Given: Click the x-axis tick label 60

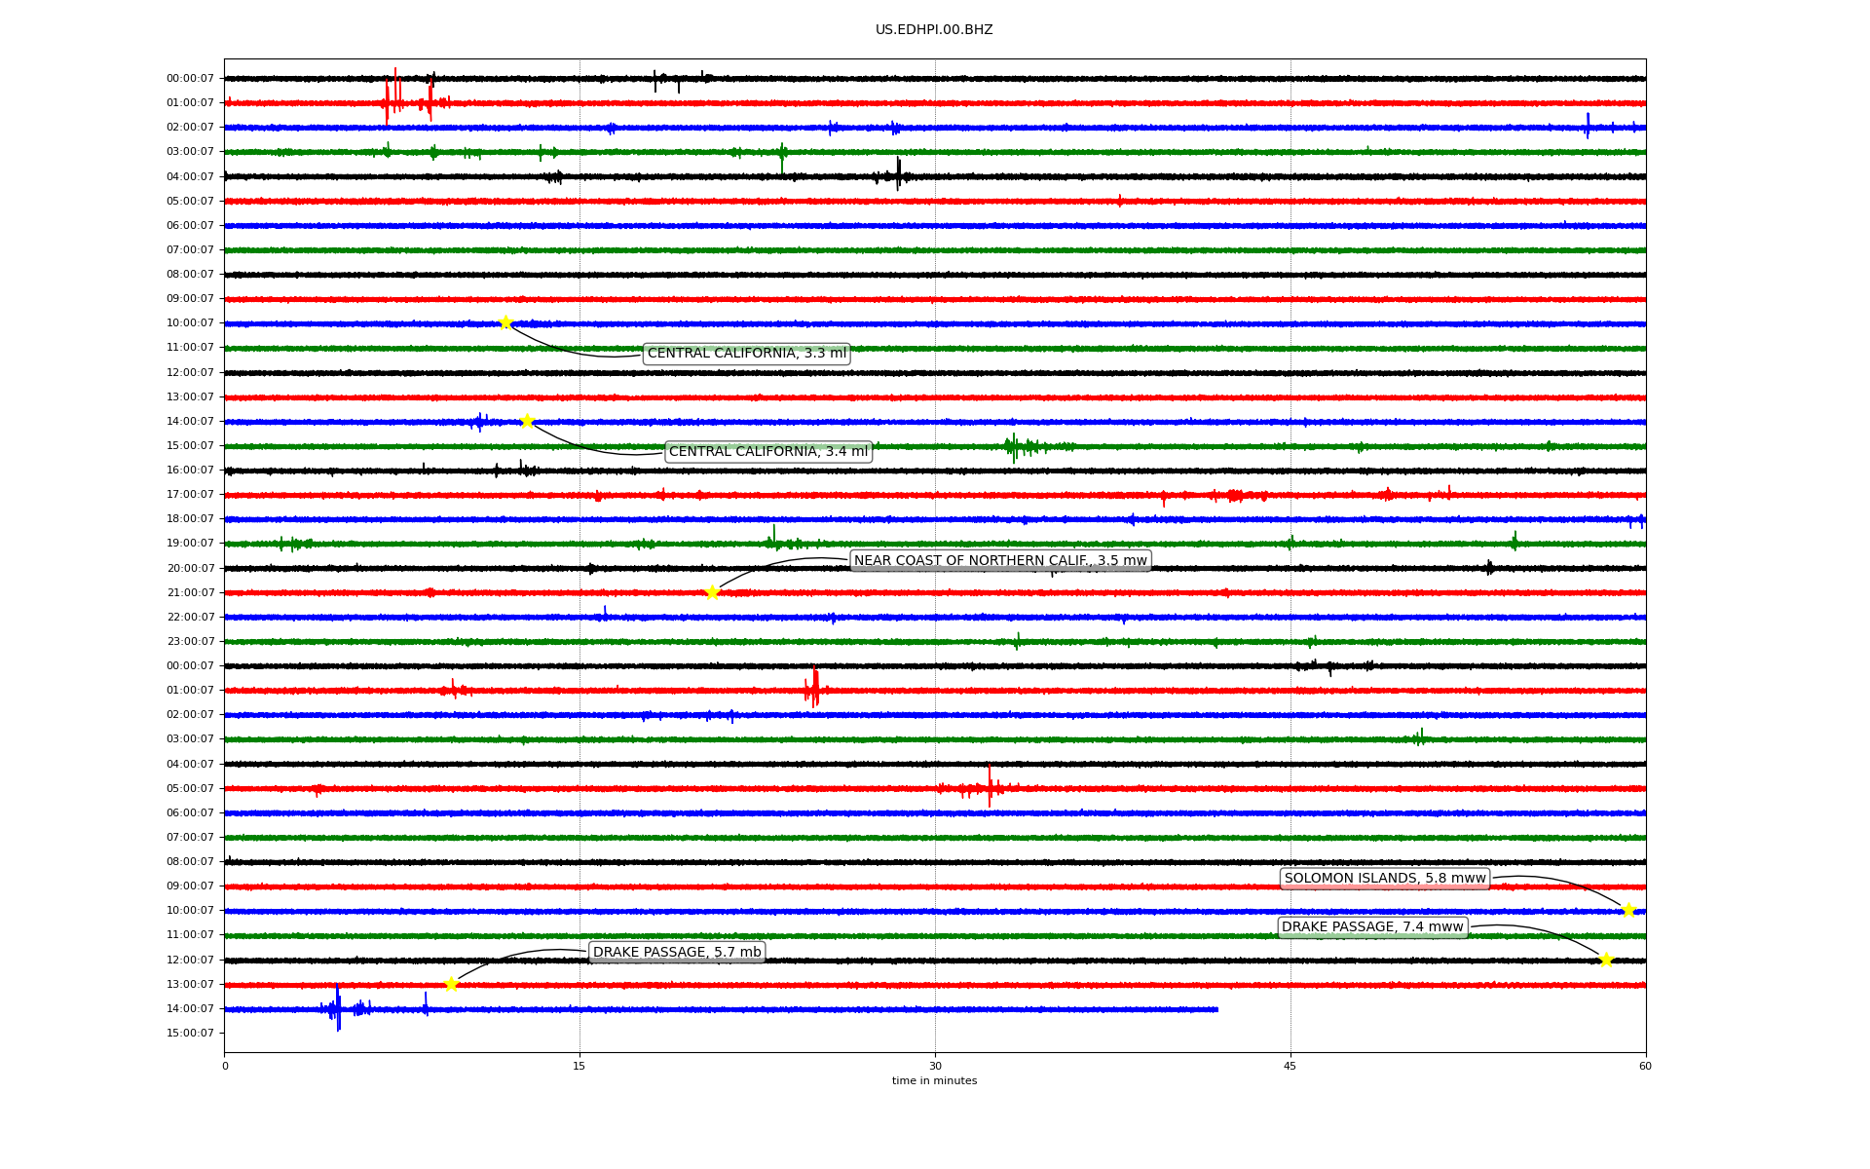Looking at the screenshot, I should tap(1645, 1066).
